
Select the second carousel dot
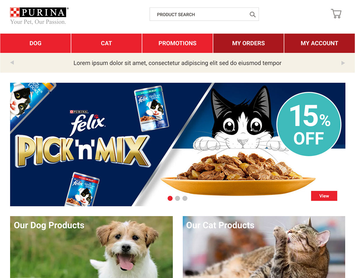pyautogui.click(x=177, y=198)
